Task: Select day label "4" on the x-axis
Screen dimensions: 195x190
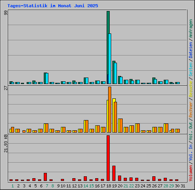Action: point(30,186)
